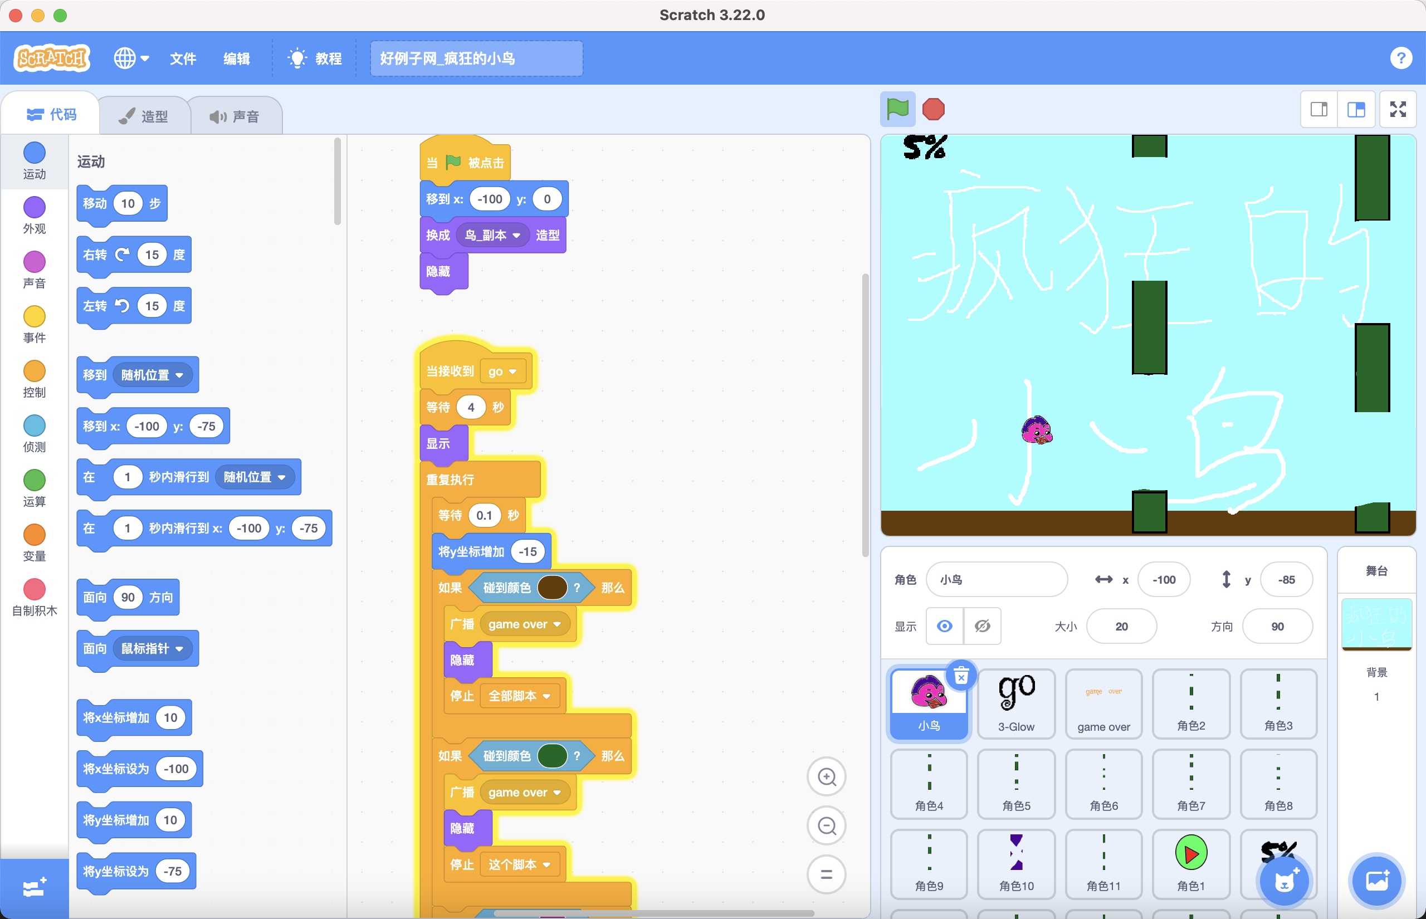Viewport: 1426px width, 919px height.
Task: Select the 事件 events category
Action: [x=34, y=325]
